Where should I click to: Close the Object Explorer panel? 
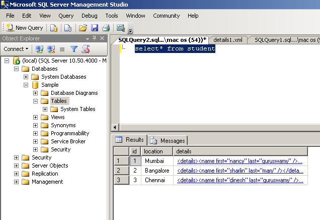click(x=102, y=38)
